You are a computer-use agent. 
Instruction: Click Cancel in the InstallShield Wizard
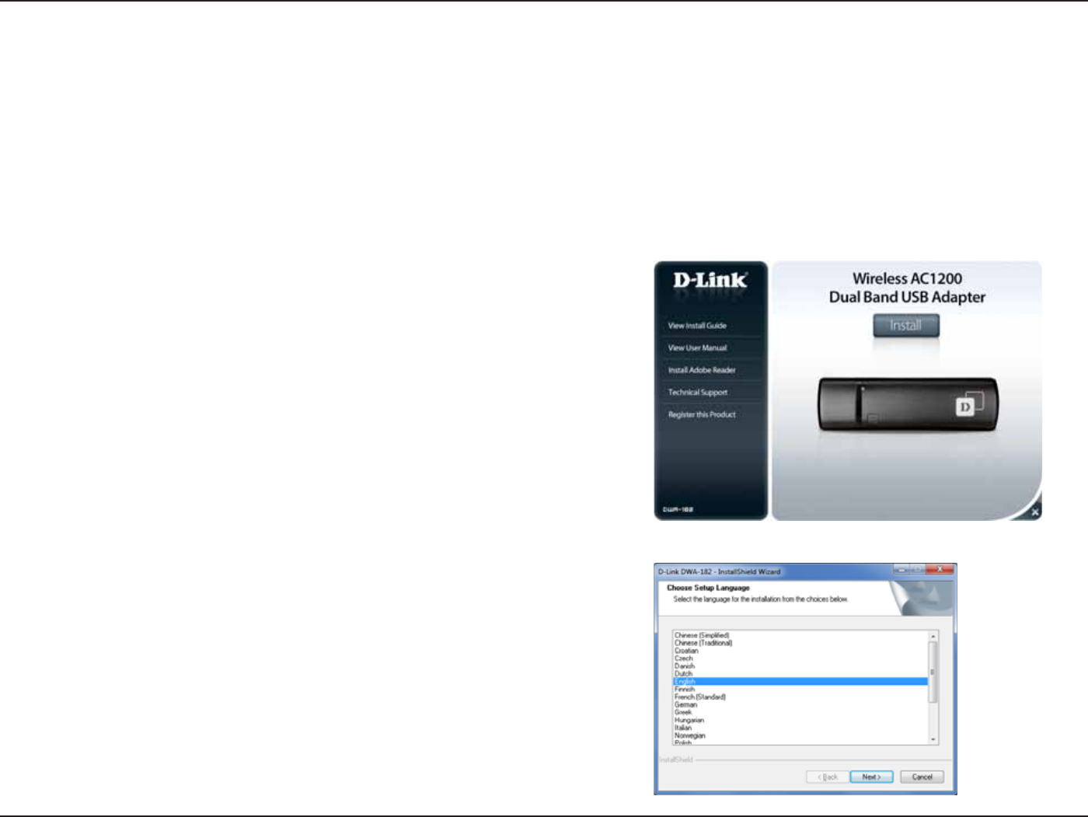(922, 777)
